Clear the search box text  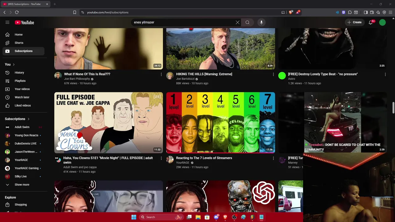click(237, 22)
